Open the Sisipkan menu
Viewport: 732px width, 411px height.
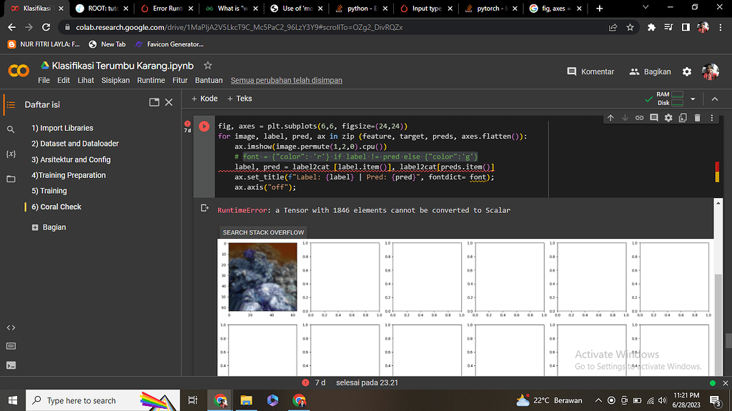click(116, 80)
